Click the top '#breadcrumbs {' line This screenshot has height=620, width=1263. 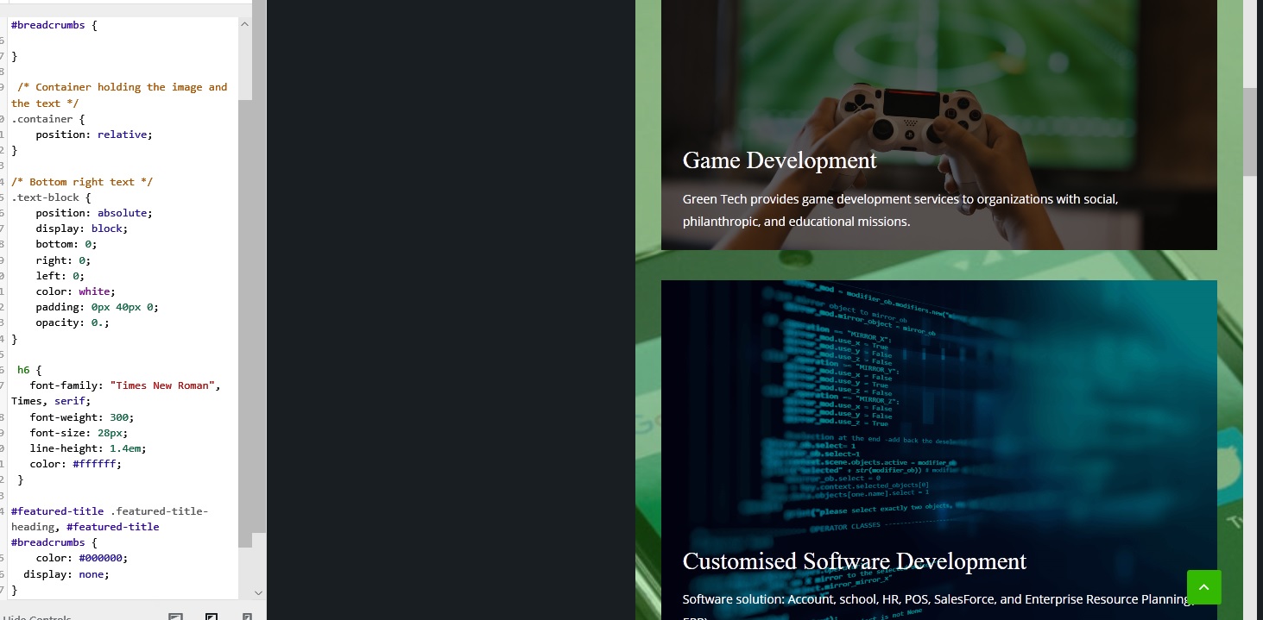[x=54, y=25]
